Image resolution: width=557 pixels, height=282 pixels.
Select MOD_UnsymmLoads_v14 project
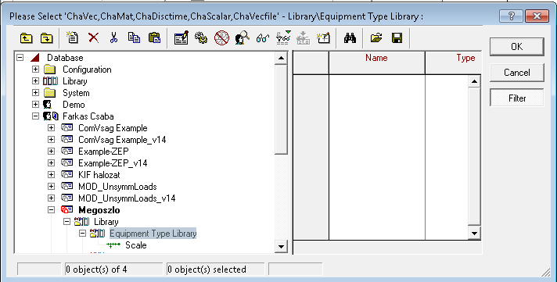pyautogui.click(x=127, y=198)
